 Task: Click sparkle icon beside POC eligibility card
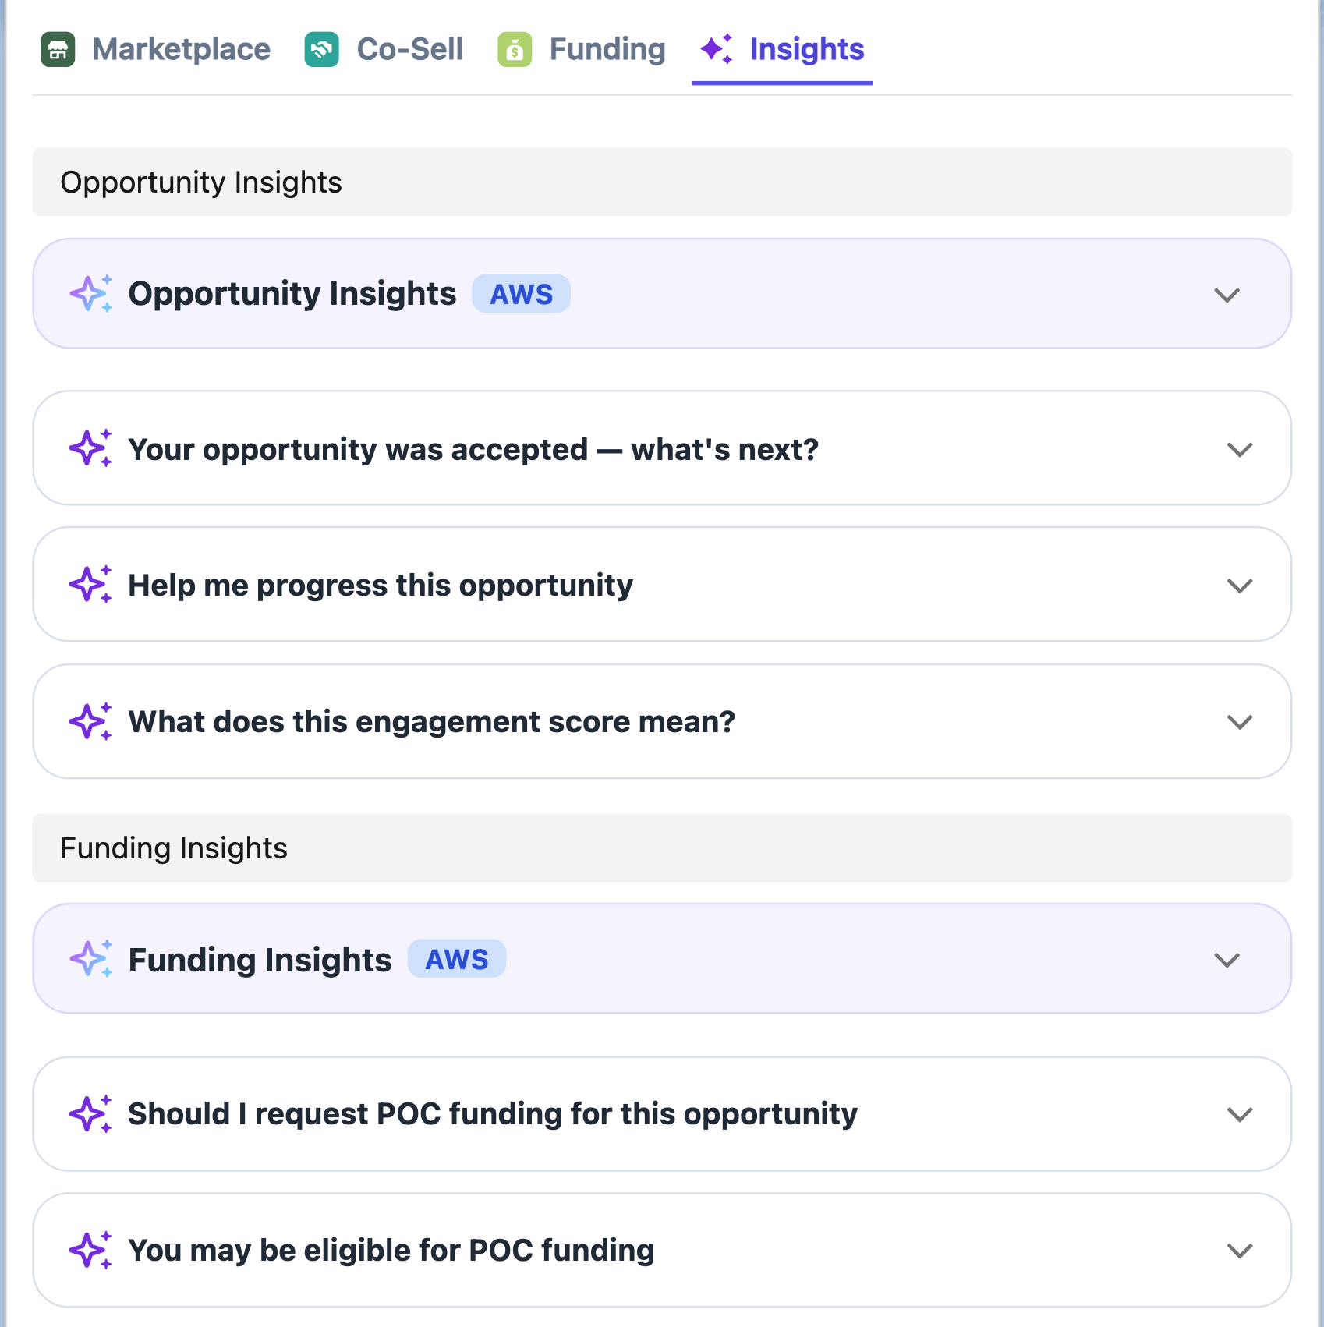point(90,1250)
